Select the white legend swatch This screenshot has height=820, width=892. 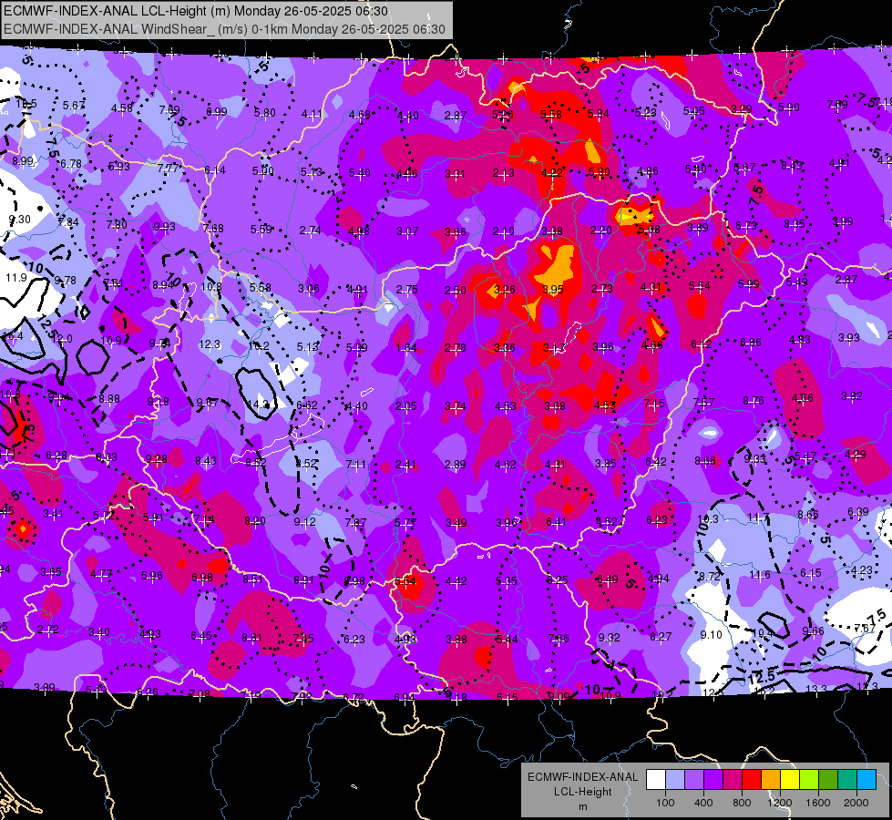click(x=656, y=780)
